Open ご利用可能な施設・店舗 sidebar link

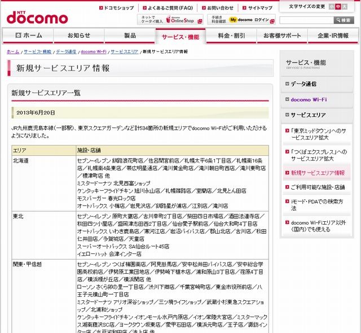318,187
